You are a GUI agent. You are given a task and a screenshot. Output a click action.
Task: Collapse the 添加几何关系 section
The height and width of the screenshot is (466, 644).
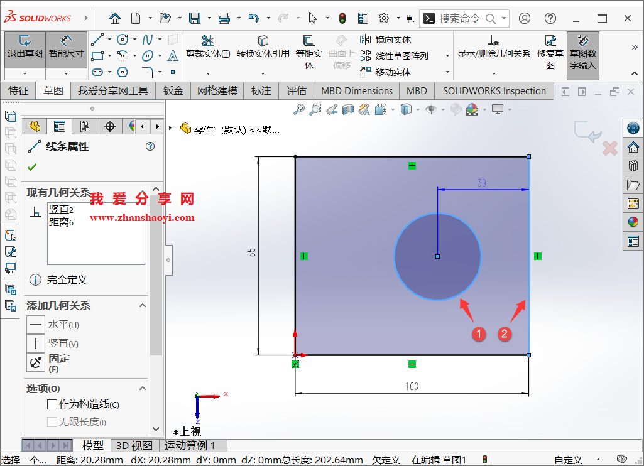pyautogui.click(x=143, y=305)
